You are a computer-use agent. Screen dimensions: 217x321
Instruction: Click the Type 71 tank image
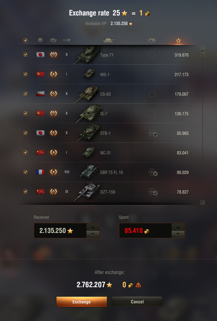[88, 55]
